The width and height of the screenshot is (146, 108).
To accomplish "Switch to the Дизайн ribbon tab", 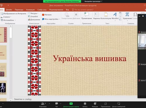I will pyautogui.click(x=9, y=10).
